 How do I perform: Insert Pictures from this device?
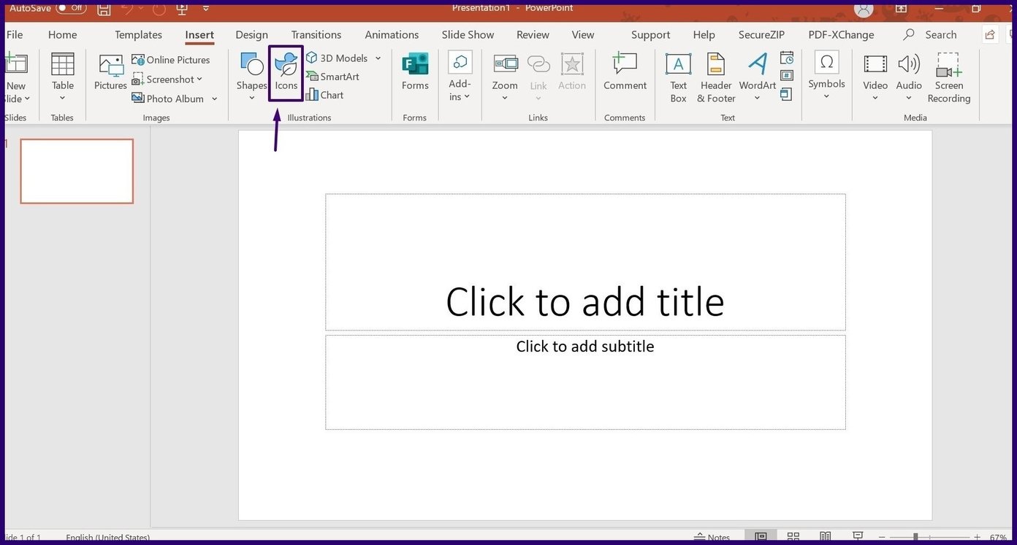(x=110, y=73)
